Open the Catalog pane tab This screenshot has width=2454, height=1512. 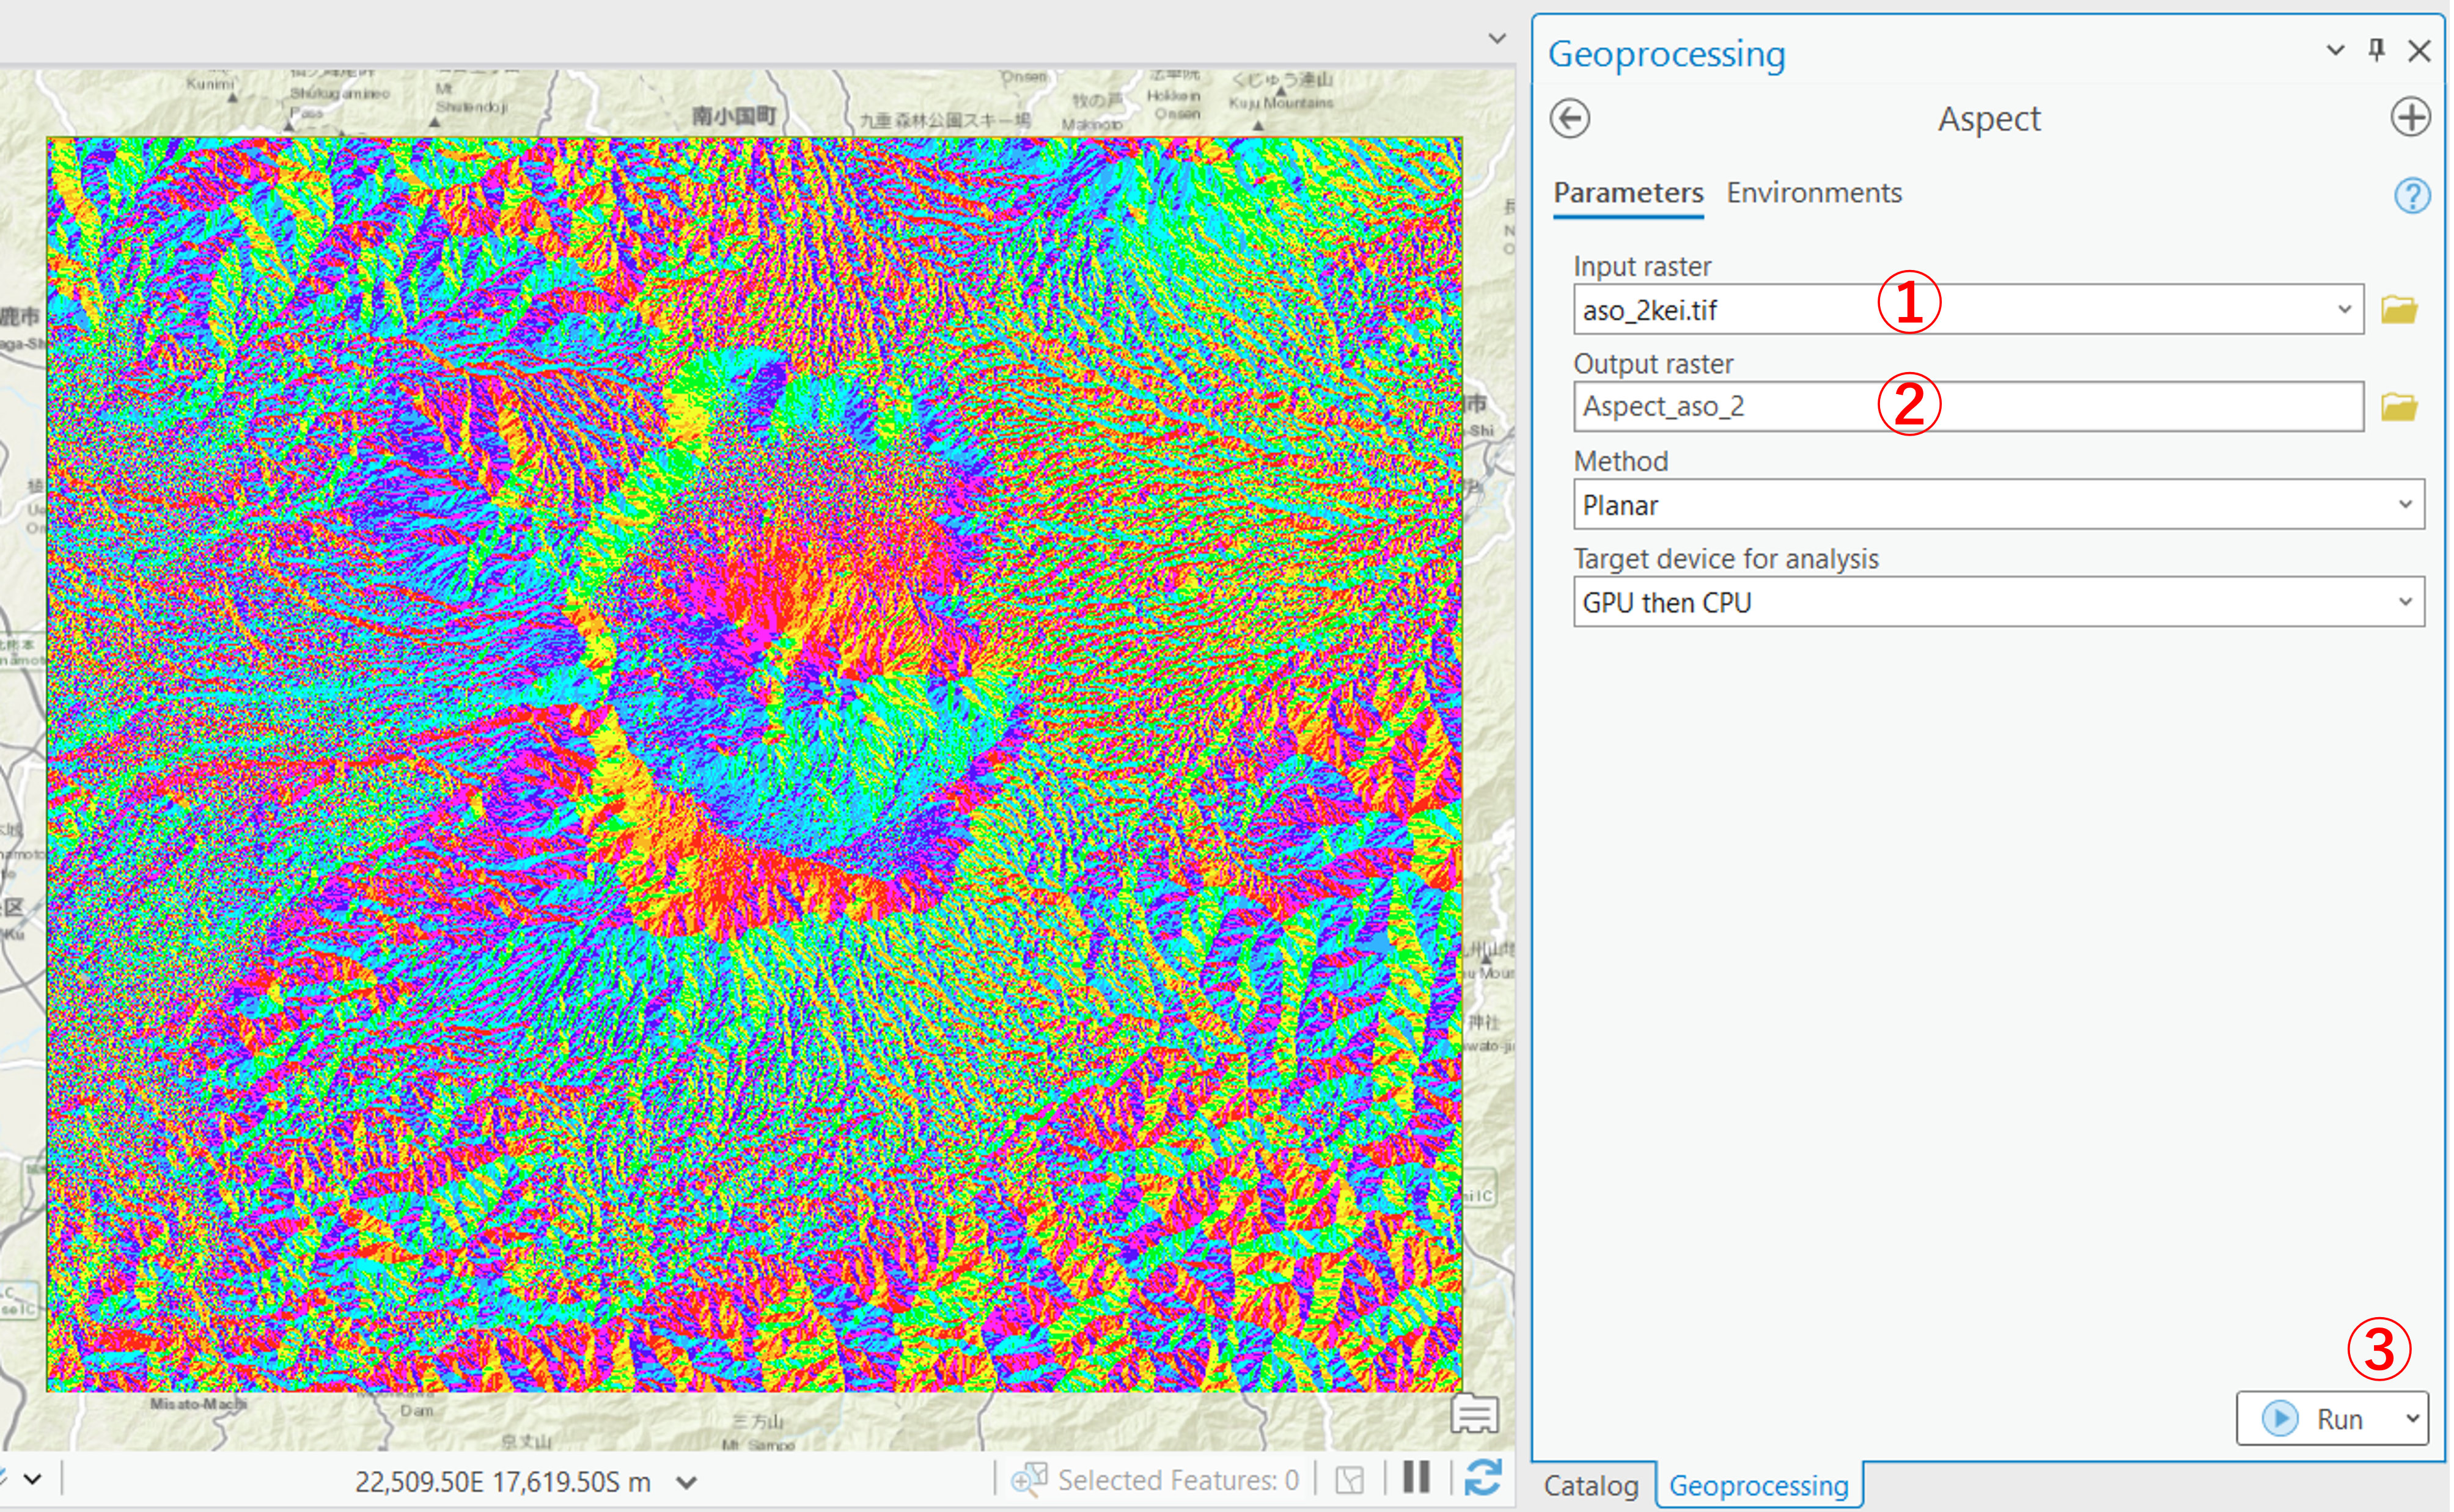pyautogui.click(x=1590, y=1485)
